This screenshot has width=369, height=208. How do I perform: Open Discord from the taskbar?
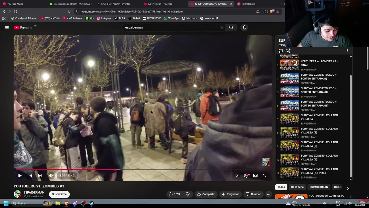click(x=75, y=203)
